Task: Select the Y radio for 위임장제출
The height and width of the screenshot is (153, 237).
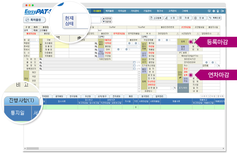Action: [159, 40]
